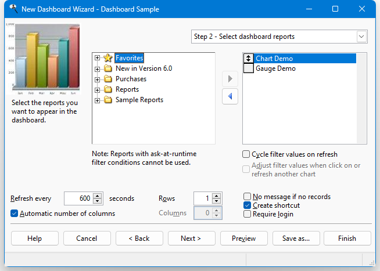This screenshot has height=271, width=380.
Task: Uncheck Automatic number of columns
Action: 15,214
